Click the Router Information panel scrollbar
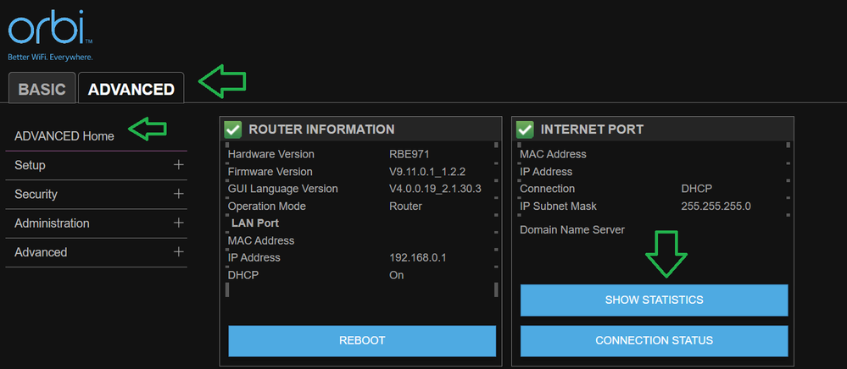Screen dimensions: 847x369 (x=496, y=220)
